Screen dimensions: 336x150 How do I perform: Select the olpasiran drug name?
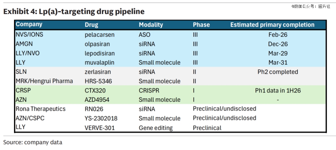[x=97, y=44]
